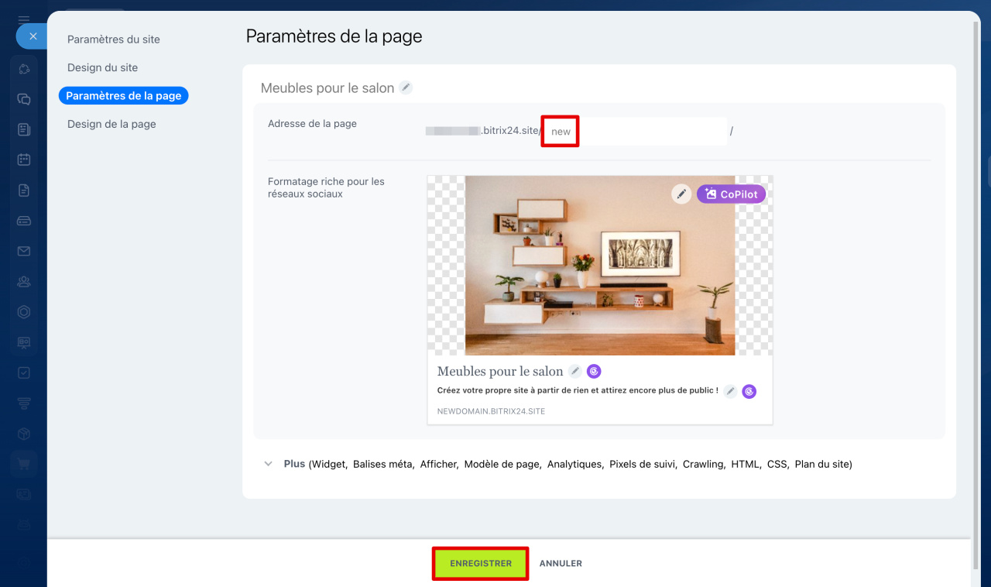Open the sales funnel icon in sidebar
991x587 pixels.
pos(24,403)
